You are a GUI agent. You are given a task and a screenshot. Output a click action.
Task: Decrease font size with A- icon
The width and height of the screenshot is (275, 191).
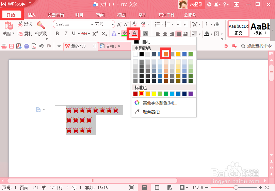pos(126,24)
